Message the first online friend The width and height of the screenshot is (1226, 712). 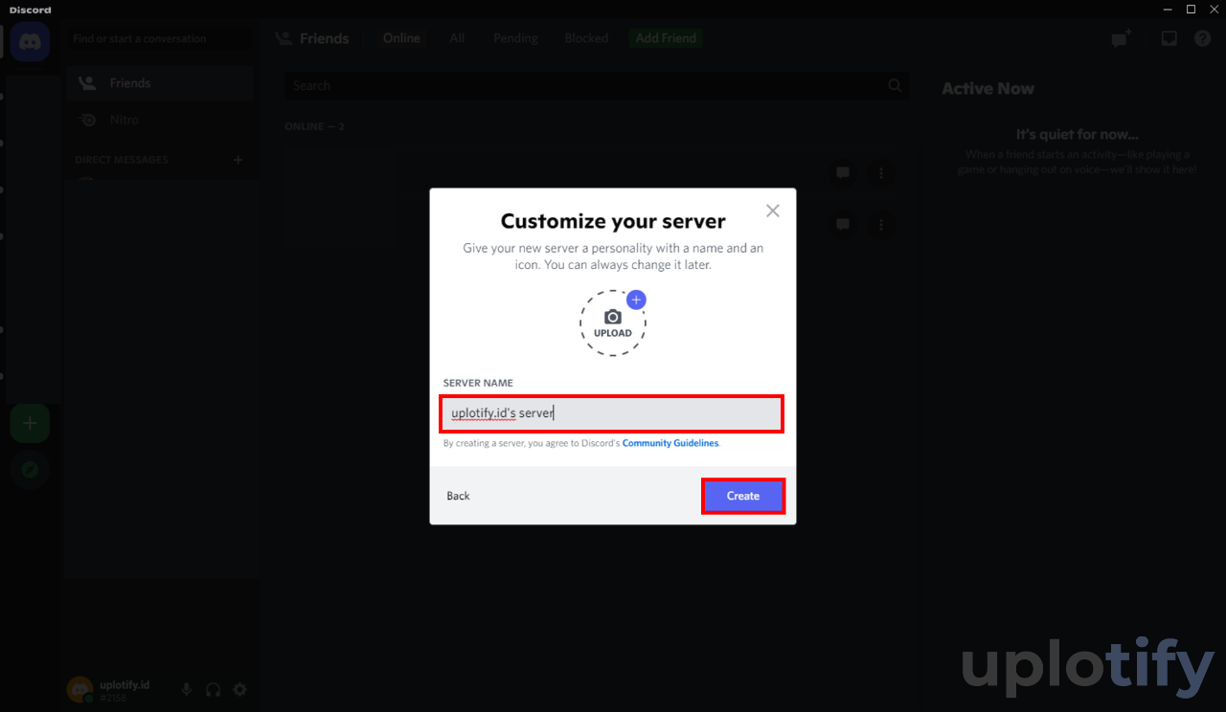pos(843,173)
